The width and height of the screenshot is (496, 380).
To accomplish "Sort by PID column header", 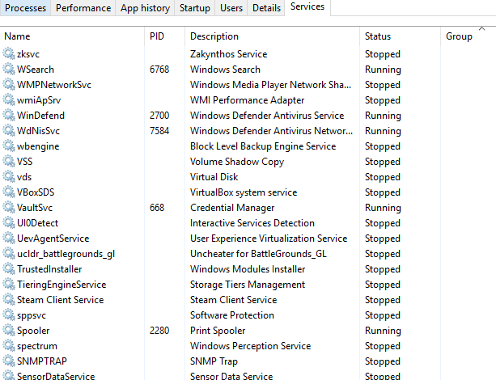I will coord(157,36).
